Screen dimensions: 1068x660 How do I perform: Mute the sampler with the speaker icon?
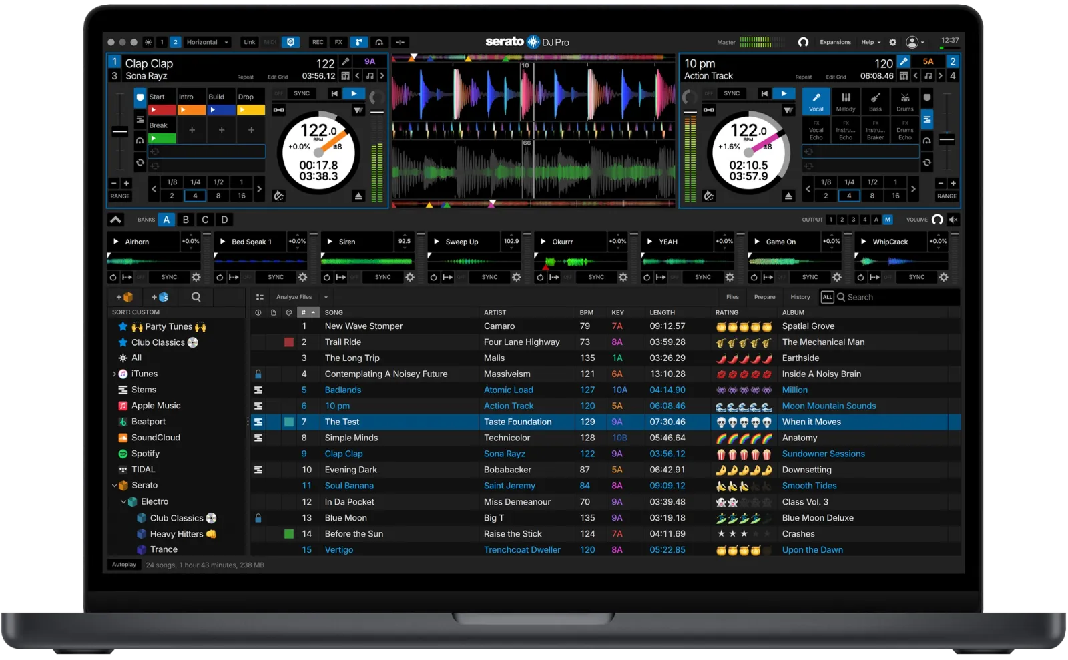point(954,220)
